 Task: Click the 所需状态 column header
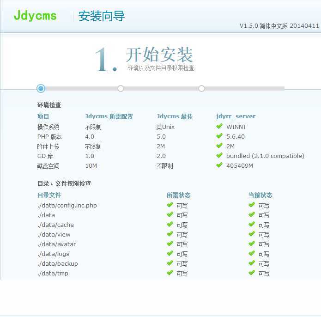click(179, 195)
